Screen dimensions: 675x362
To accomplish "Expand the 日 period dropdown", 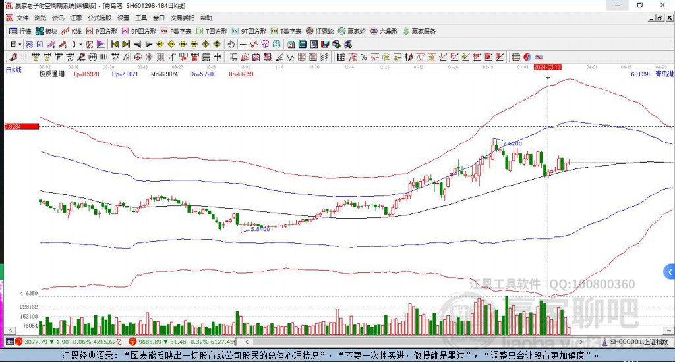I will [x=20, y=44].
